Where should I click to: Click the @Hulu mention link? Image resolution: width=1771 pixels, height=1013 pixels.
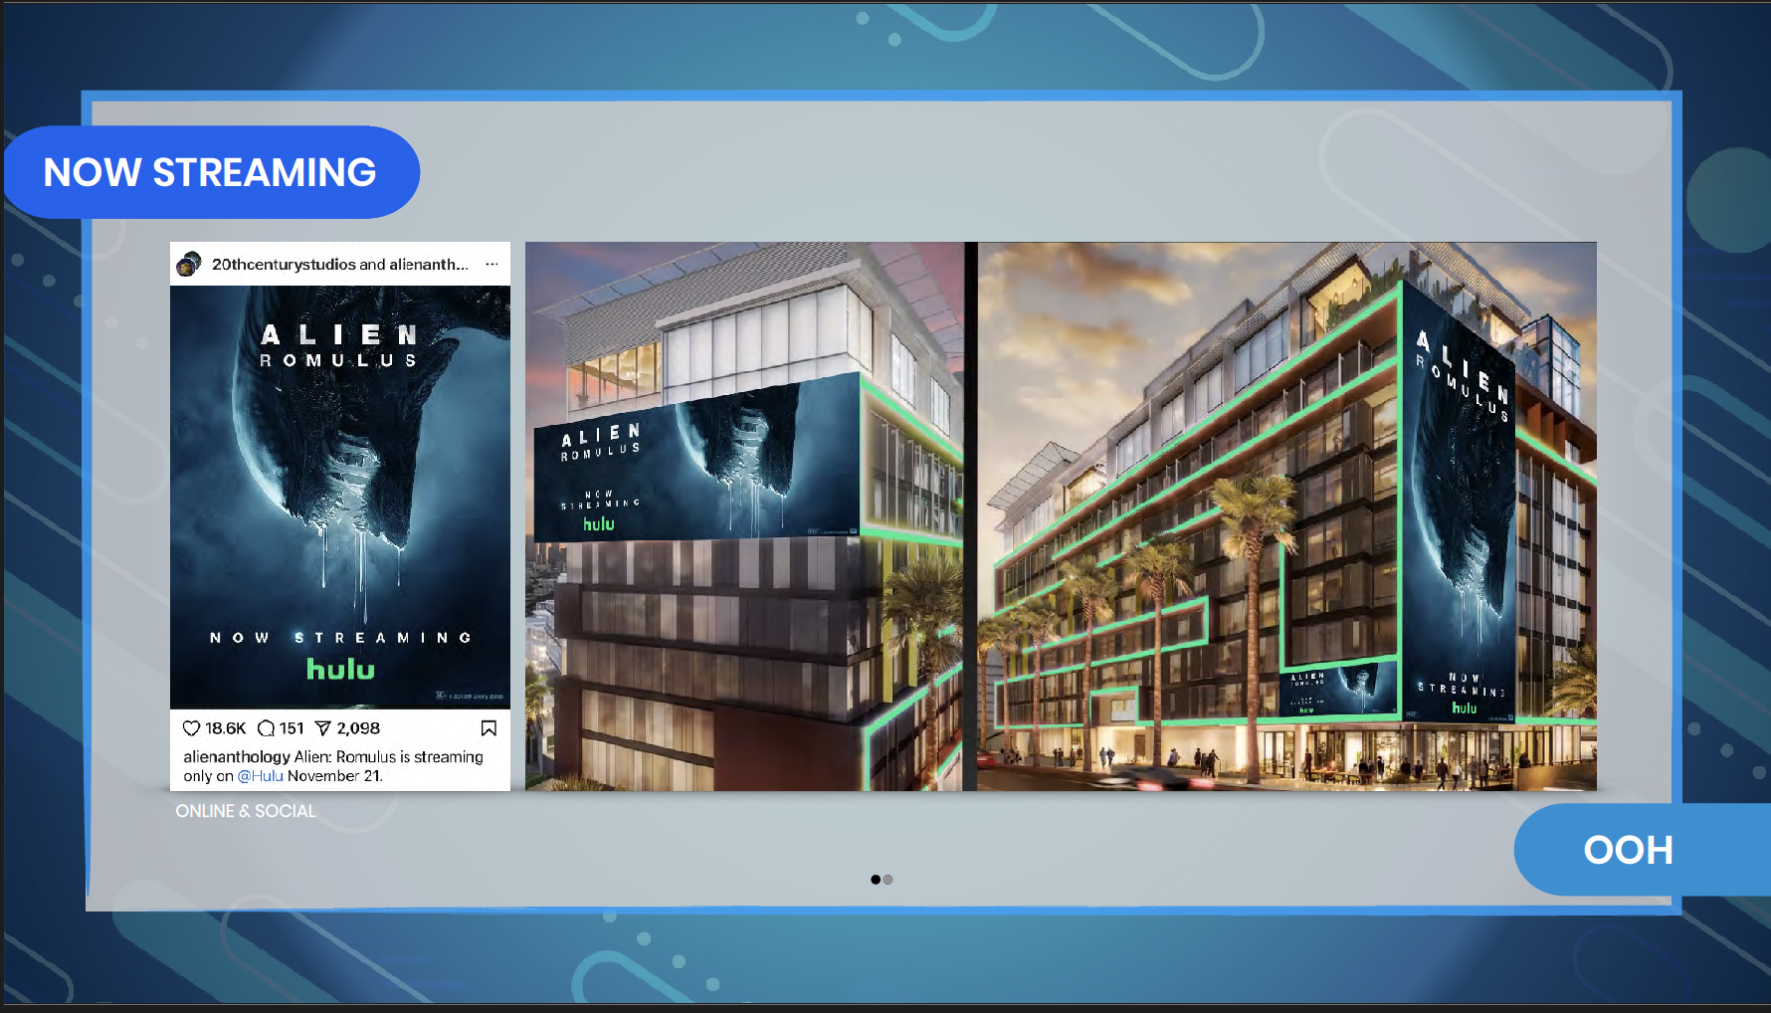[x=260, y=776]
